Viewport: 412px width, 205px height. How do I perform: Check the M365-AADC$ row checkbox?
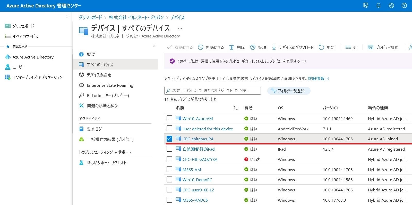(x=169, y=200)
